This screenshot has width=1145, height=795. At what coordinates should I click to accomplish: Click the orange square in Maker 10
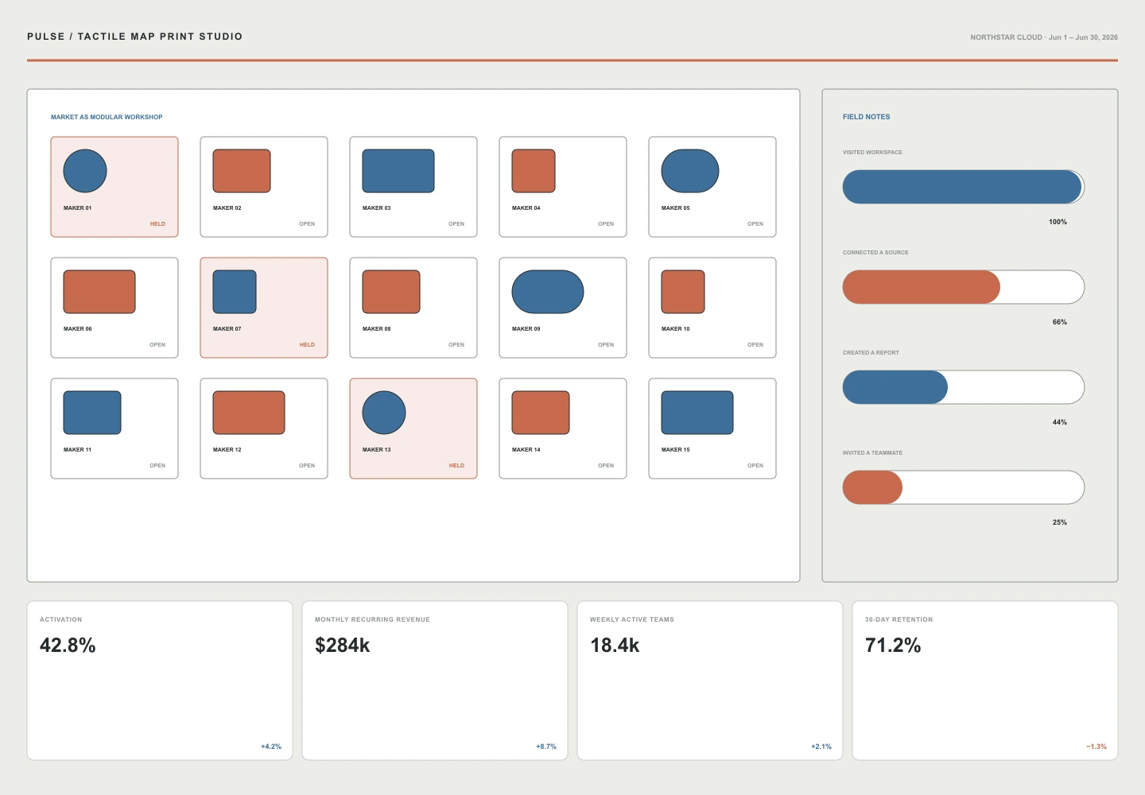coord(683,292)
